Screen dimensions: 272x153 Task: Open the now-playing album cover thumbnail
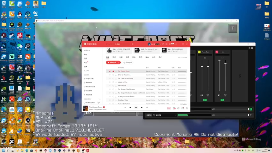[x=85, y=108]
